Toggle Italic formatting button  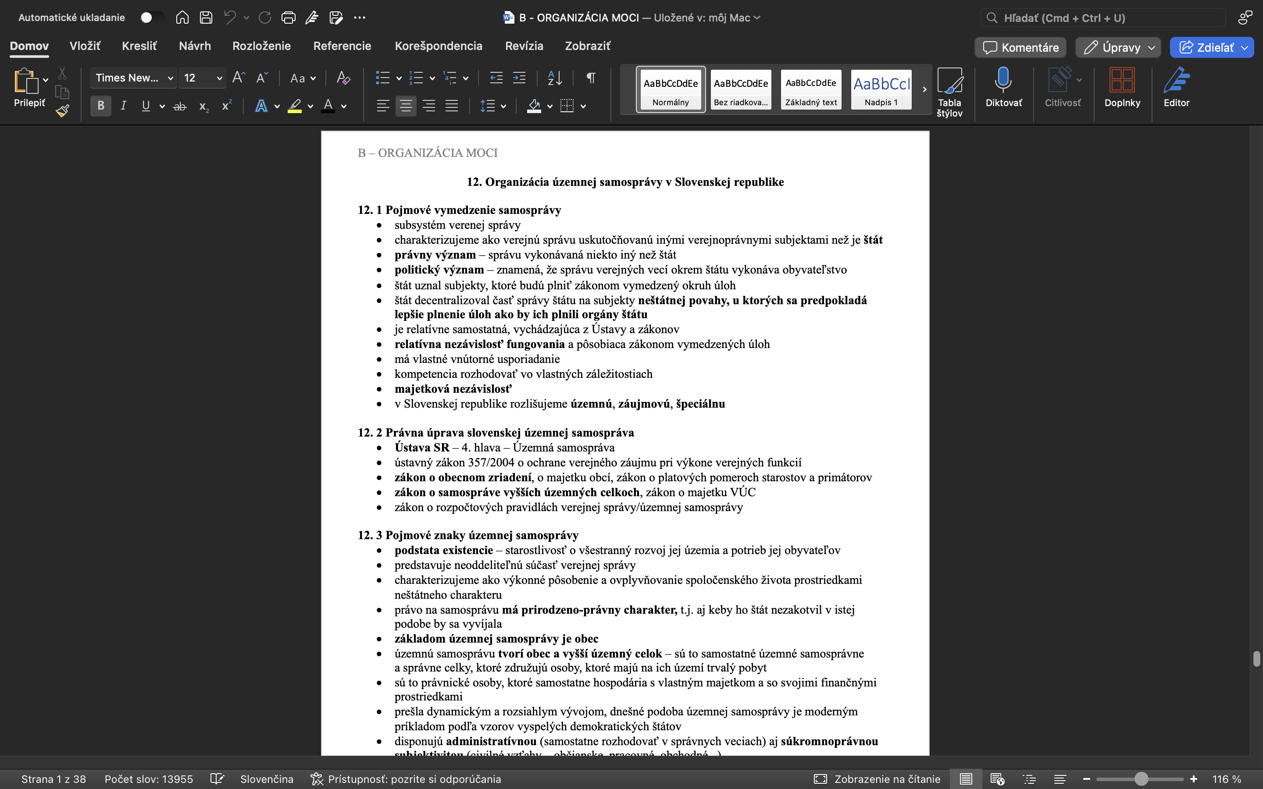pyautogui.click(x=123, y=106)
